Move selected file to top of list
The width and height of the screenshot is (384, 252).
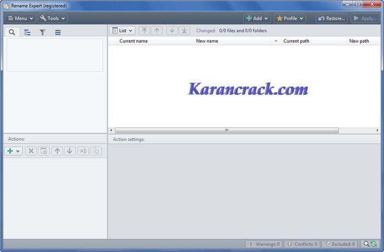coord(144,31)
